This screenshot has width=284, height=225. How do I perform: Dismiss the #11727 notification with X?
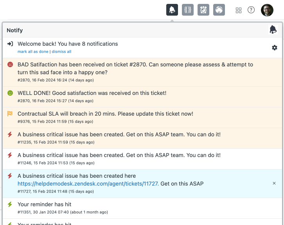(x=274, y=183)
